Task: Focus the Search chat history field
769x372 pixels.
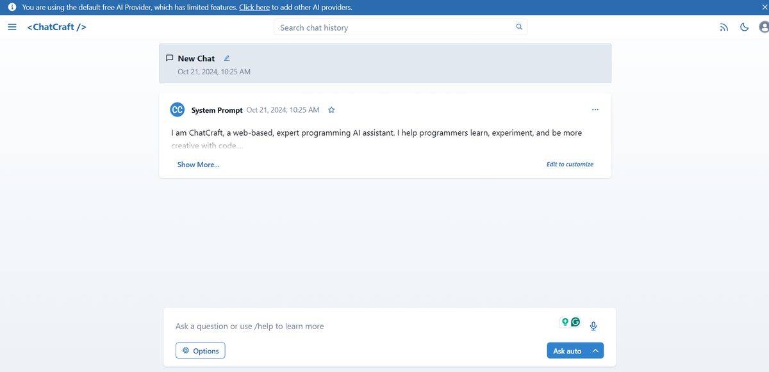Action: (394, 28)
